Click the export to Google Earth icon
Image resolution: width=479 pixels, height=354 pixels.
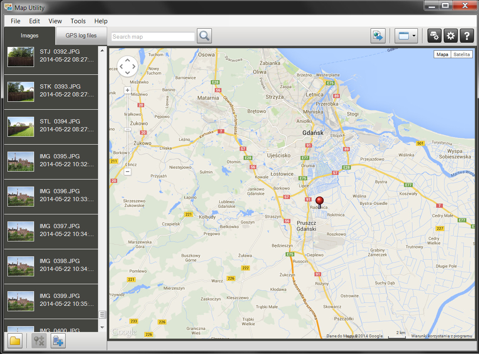click(x=378, y=36)
